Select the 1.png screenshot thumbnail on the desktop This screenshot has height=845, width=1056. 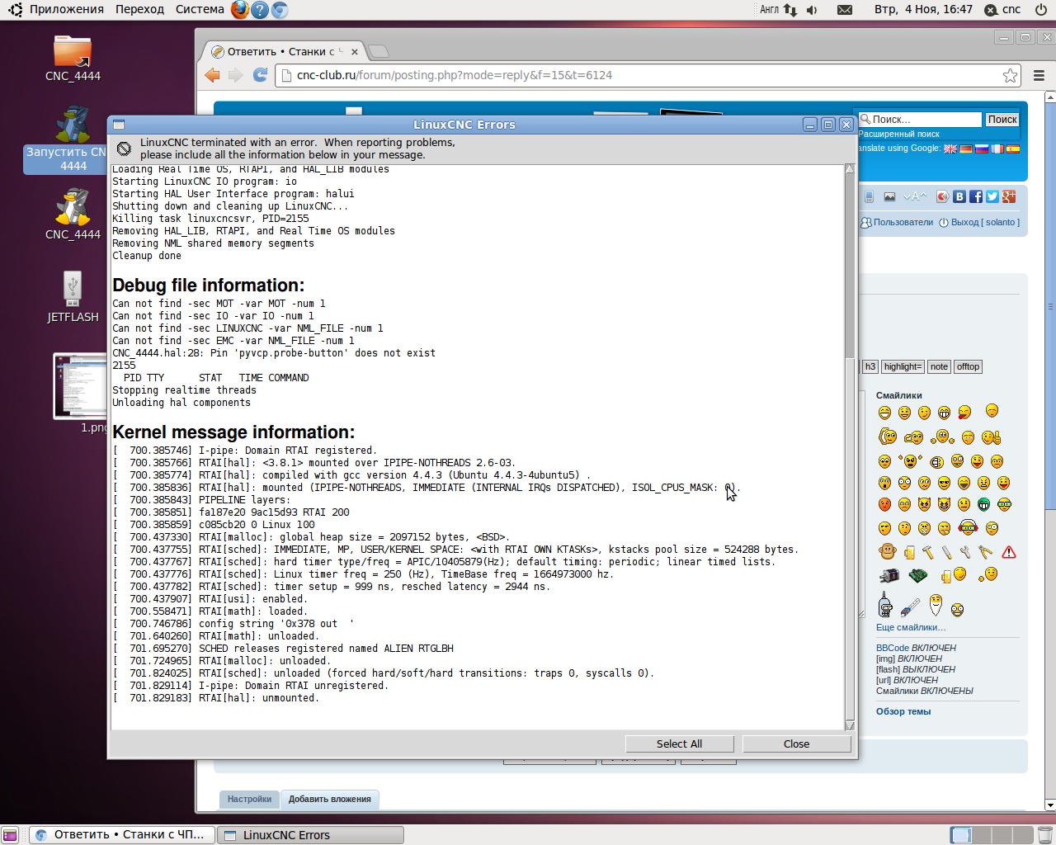pos(80,392)
